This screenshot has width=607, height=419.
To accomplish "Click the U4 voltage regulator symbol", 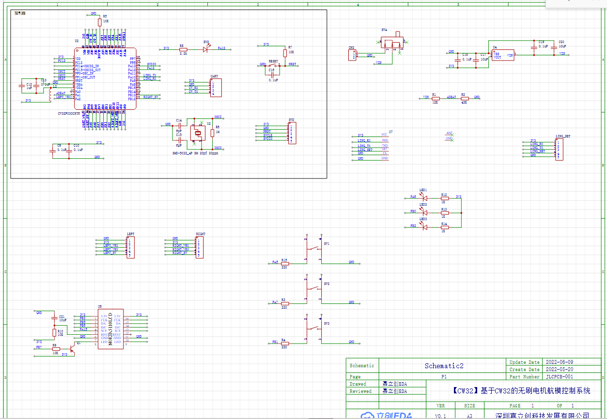I will pos(502,55).
